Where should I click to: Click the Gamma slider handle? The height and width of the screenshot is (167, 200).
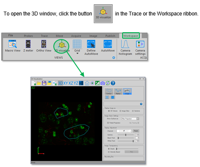126,135
